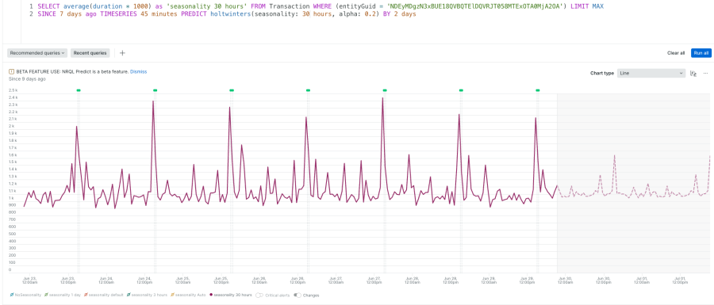Add a new query with the plus icon
Image resolution: width=714 pixels, height=305 pixels.
click(x=122, y=53)
